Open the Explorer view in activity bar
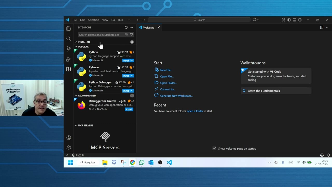Image resolution: width=332 pixels, height=187 pixels. tap(68, 29)
